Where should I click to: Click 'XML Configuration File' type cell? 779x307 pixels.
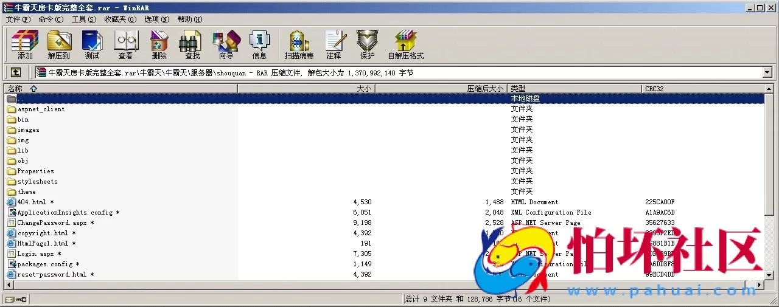pos(551,212)
